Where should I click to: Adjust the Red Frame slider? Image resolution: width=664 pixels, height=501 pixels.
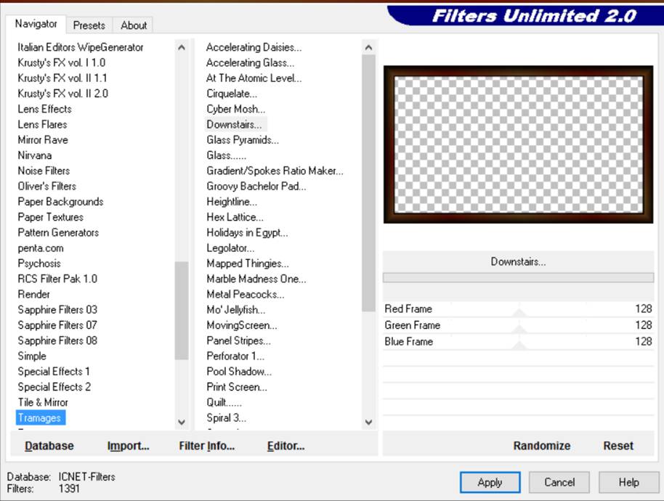tap(519, 310)
